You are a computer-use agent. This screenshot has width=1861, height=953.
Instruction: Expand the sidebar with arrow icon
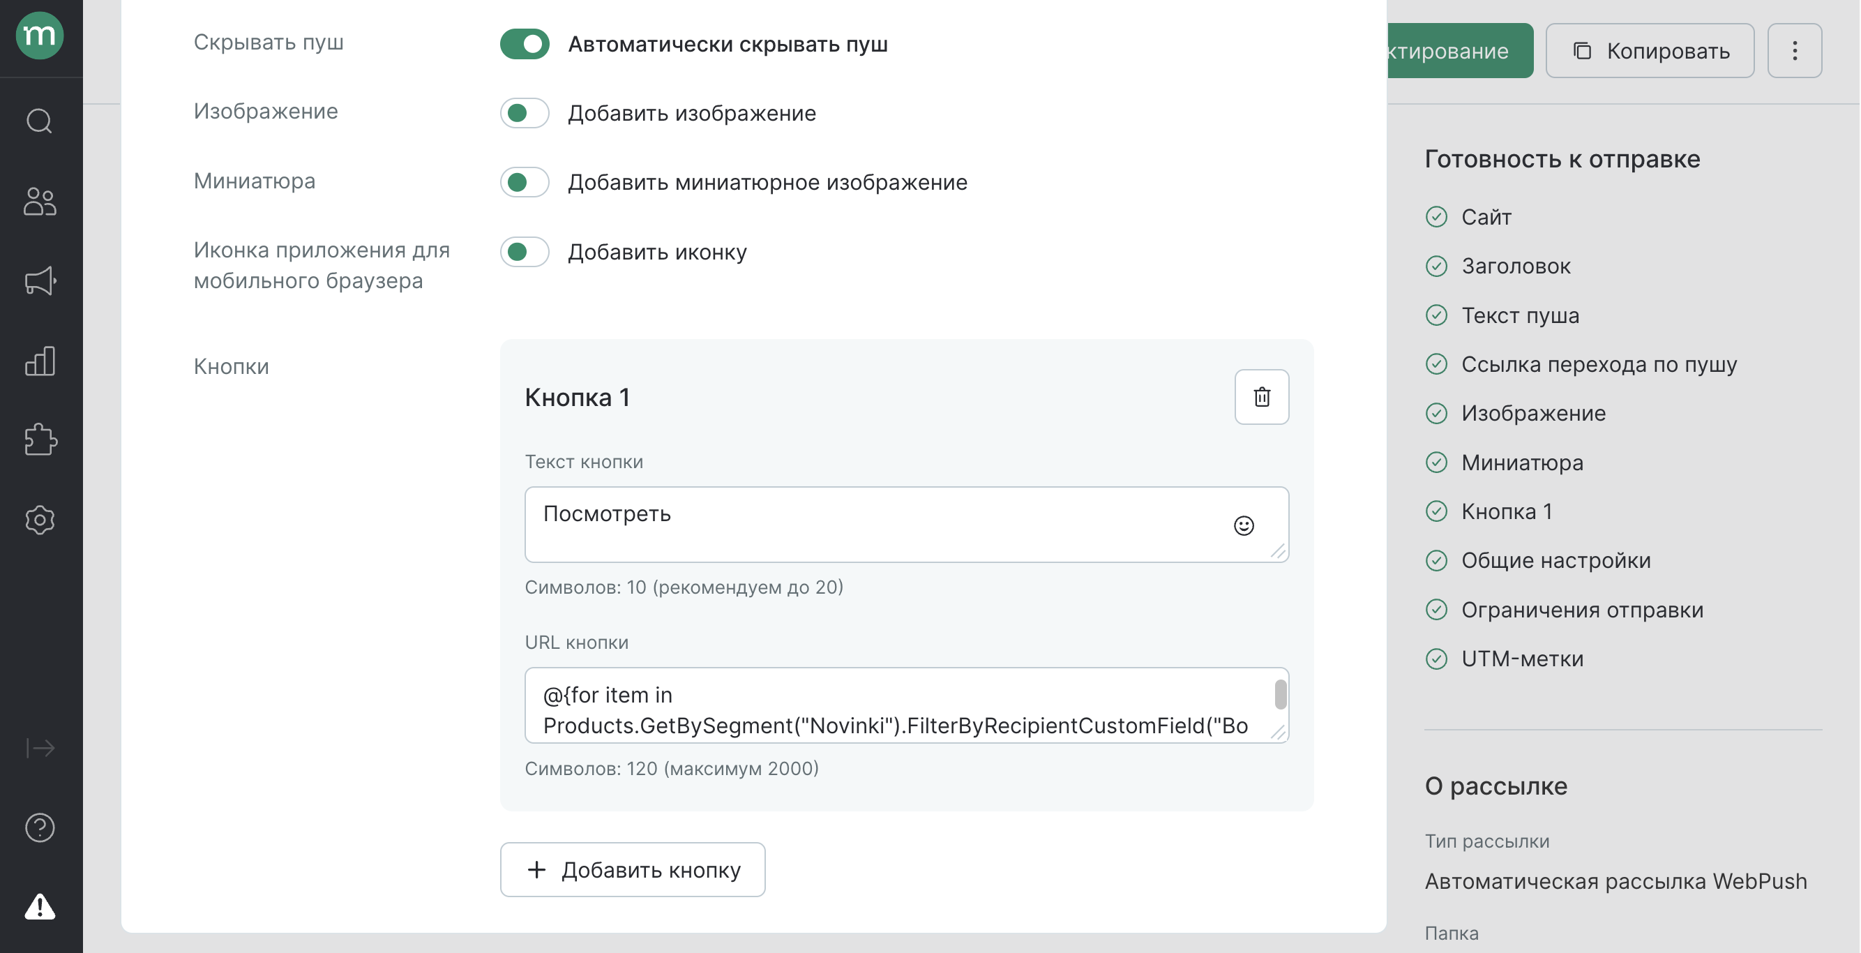click(x=40, y=747)
